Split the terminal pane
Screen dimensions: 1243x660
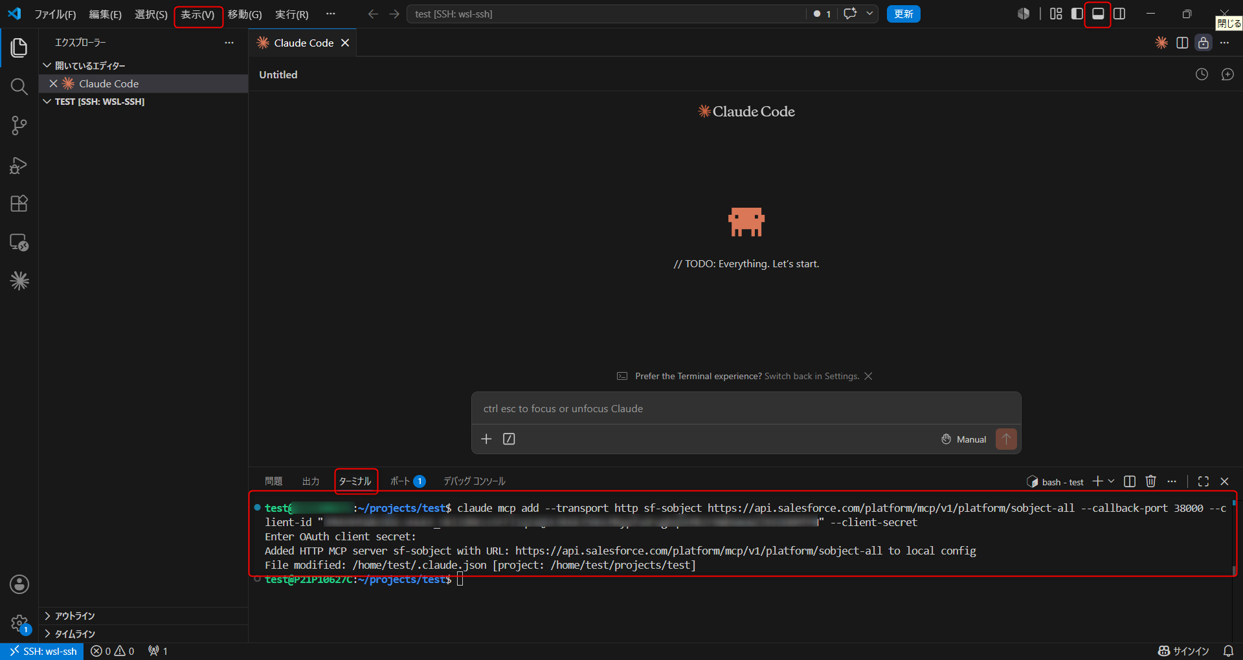[x=1130, y=481]
